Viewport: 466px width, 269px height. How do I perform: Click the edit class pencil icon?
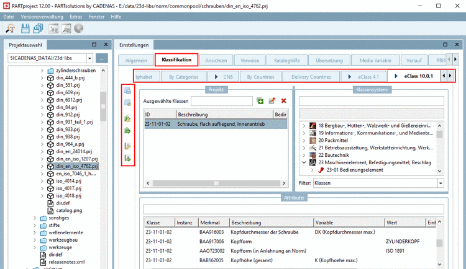pos(272,101)
